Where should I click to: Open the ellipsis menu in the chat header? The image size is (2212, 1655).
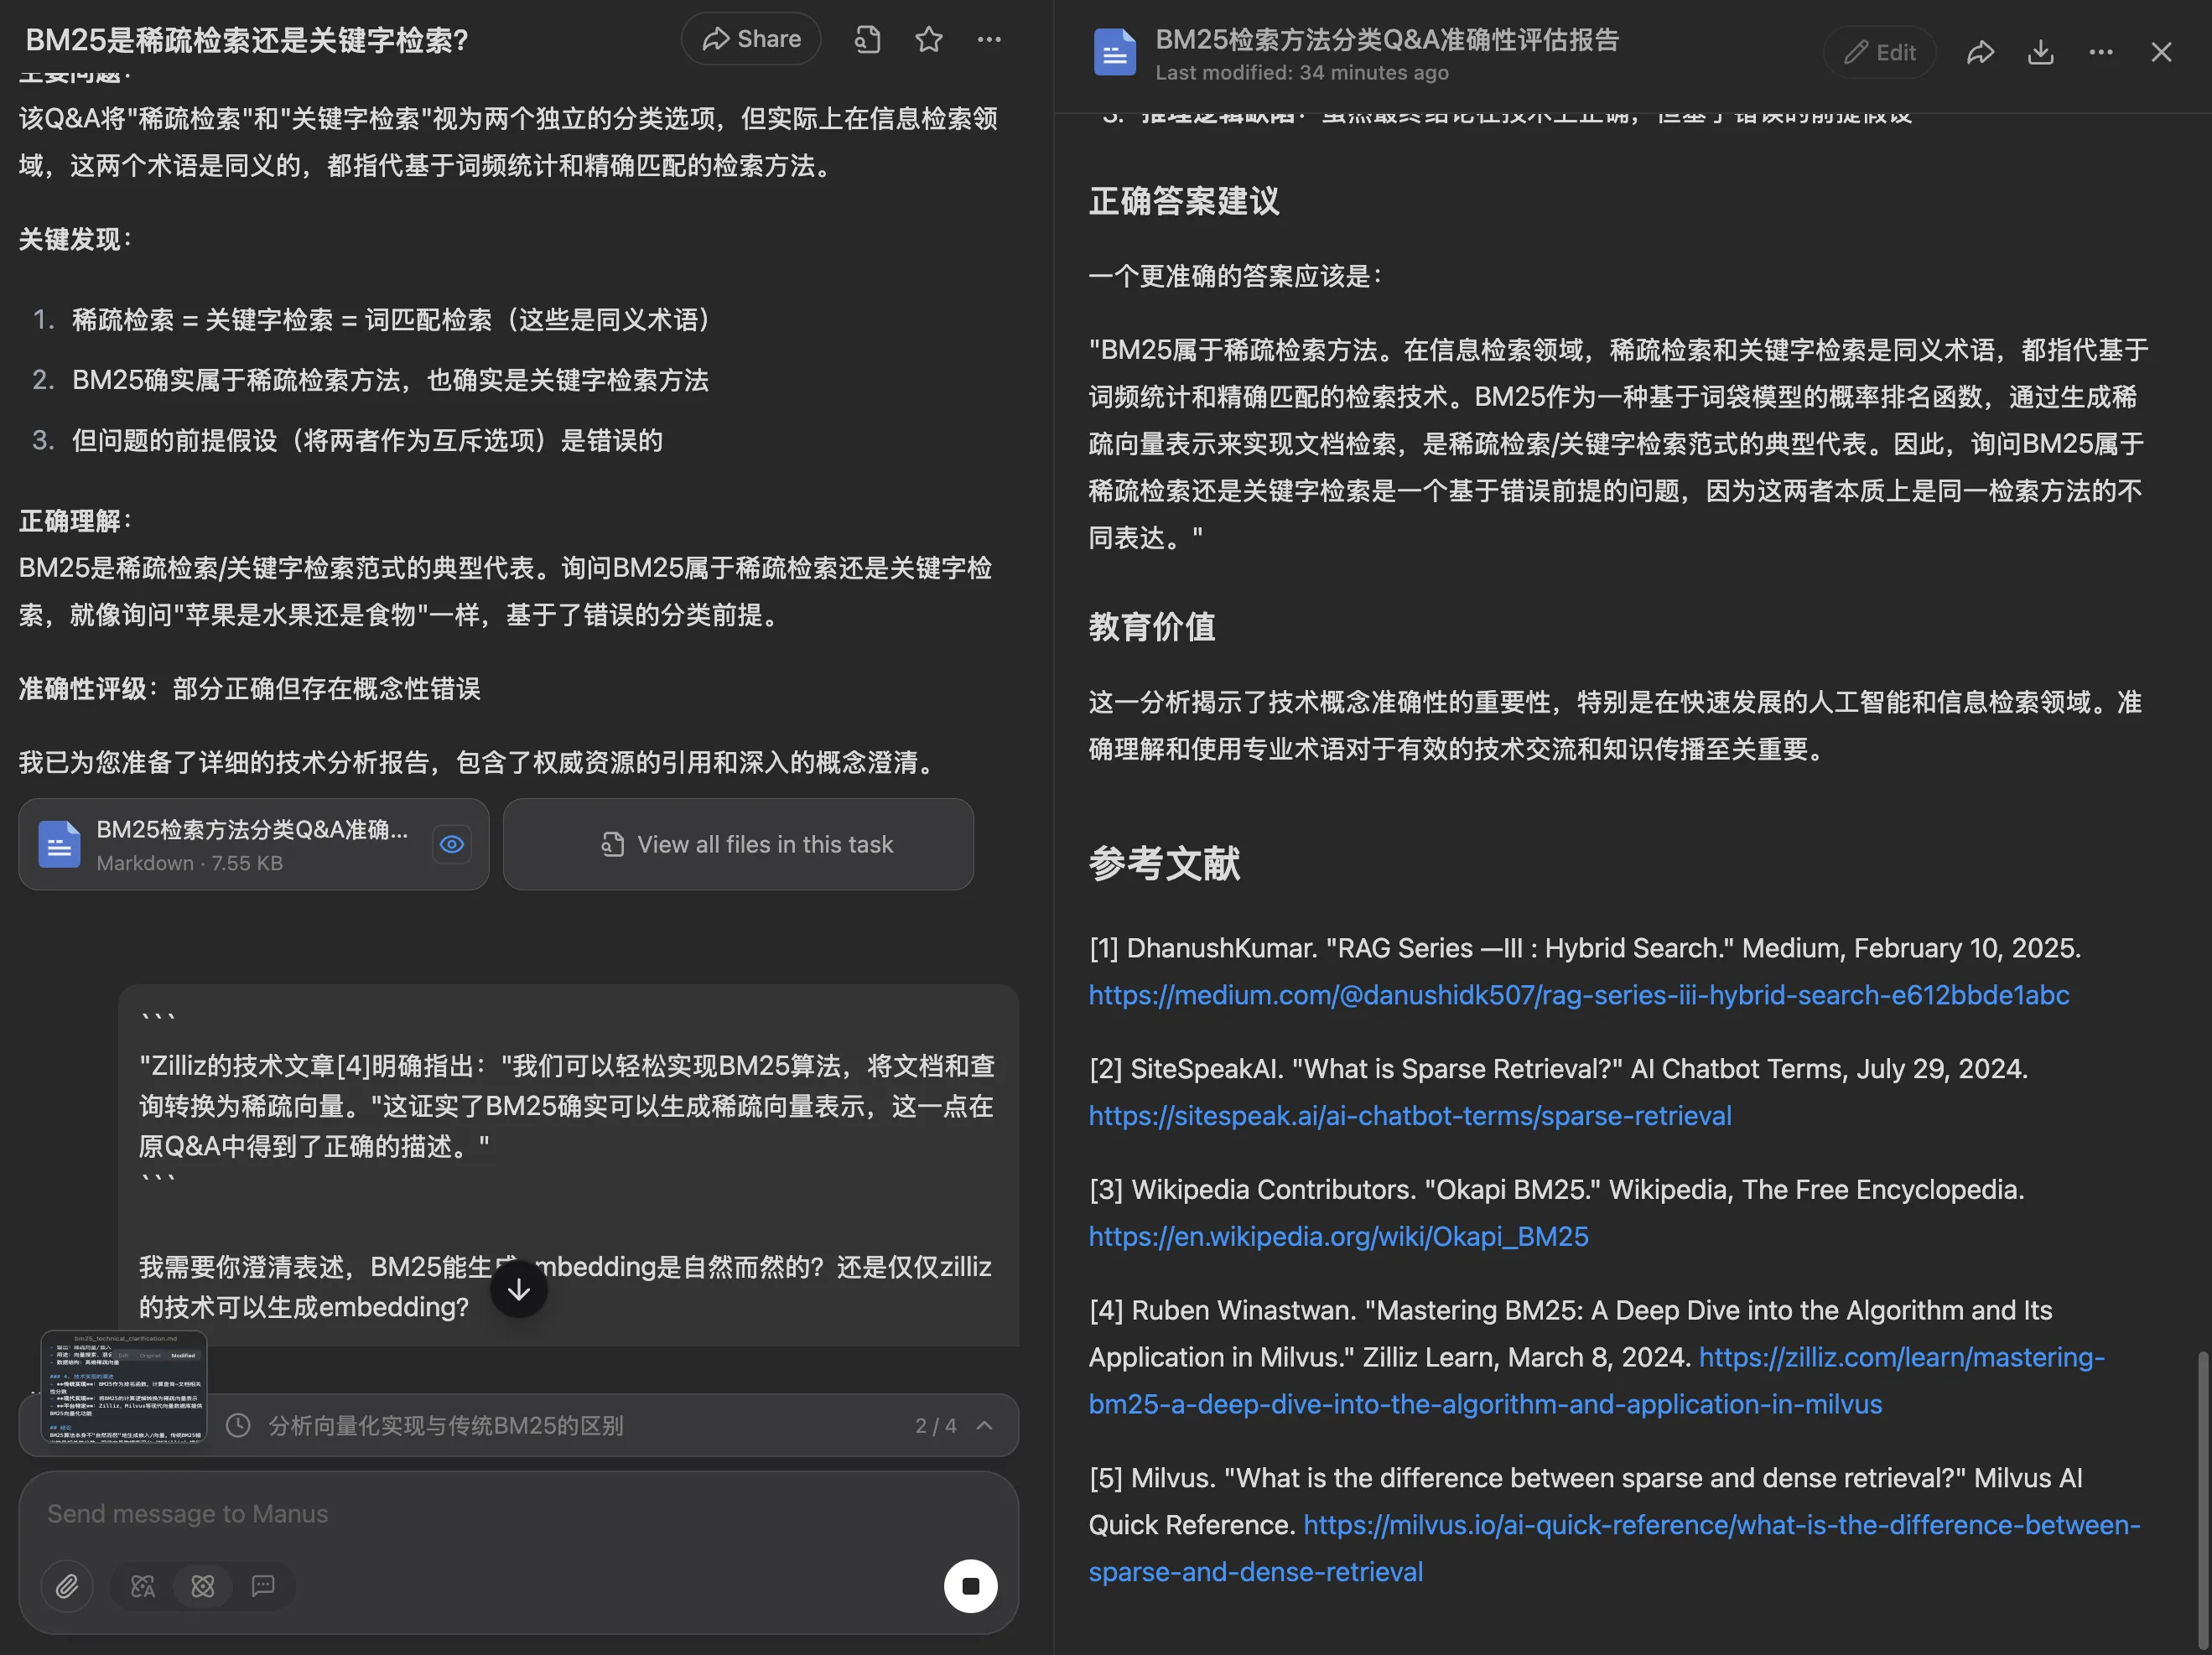(989, 38)
